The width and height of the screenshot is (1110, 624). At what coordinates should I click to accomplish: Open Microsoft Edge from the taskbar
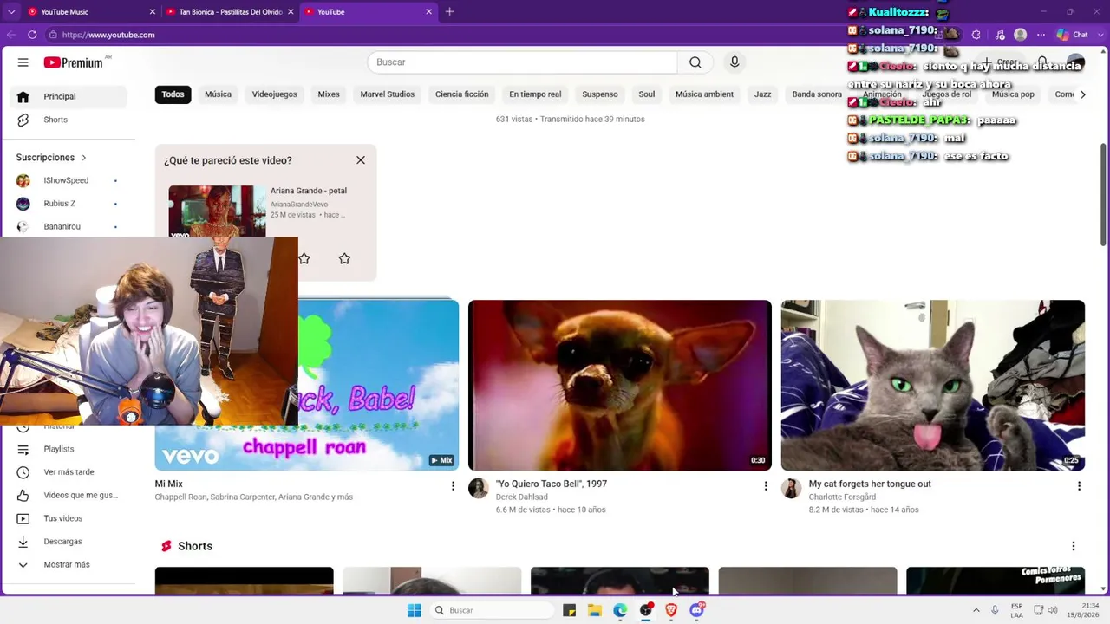coord(620,610)
